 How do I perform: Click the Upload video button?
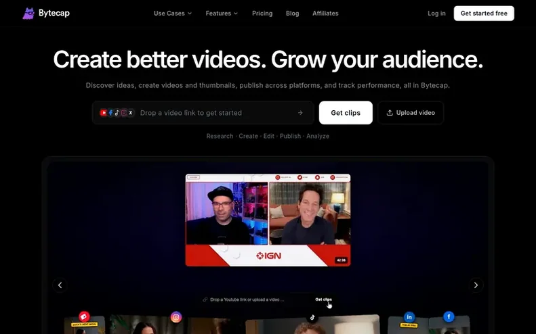coord(411,113)
